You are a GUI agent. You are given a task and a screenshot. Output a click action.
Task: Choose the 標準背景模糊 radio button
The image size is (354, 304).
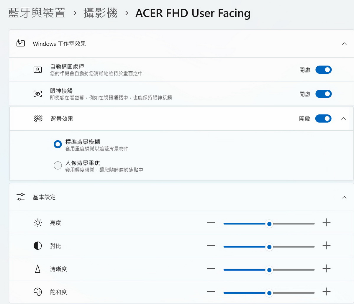click(x=58, y=144)
